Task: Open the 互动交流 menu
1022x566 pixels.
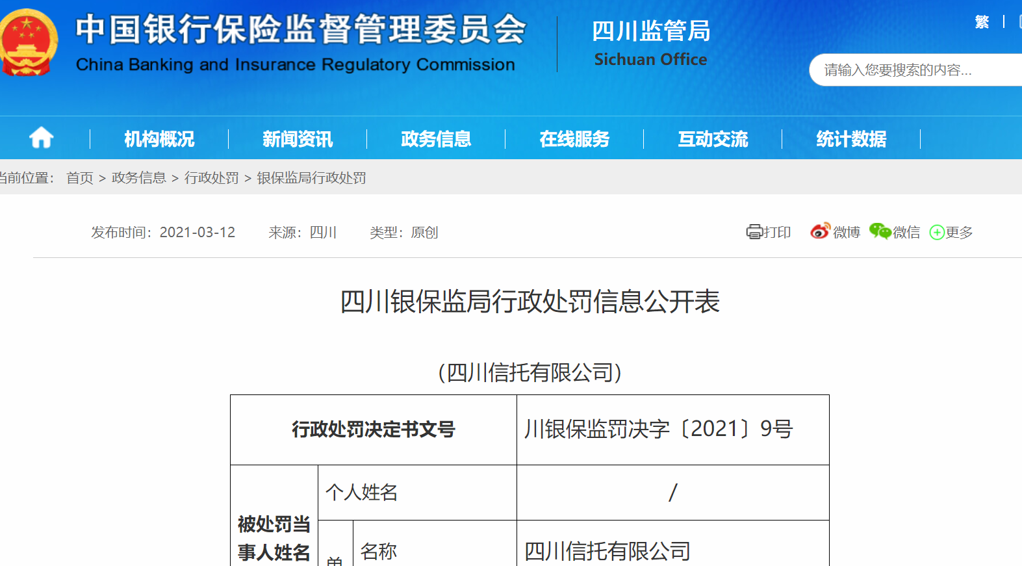Action: click(713, 138)
